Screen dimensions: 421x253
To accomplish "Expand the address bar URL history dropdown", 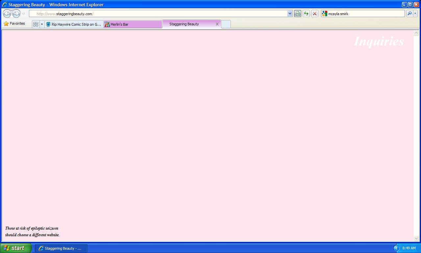I will (290, 14).
